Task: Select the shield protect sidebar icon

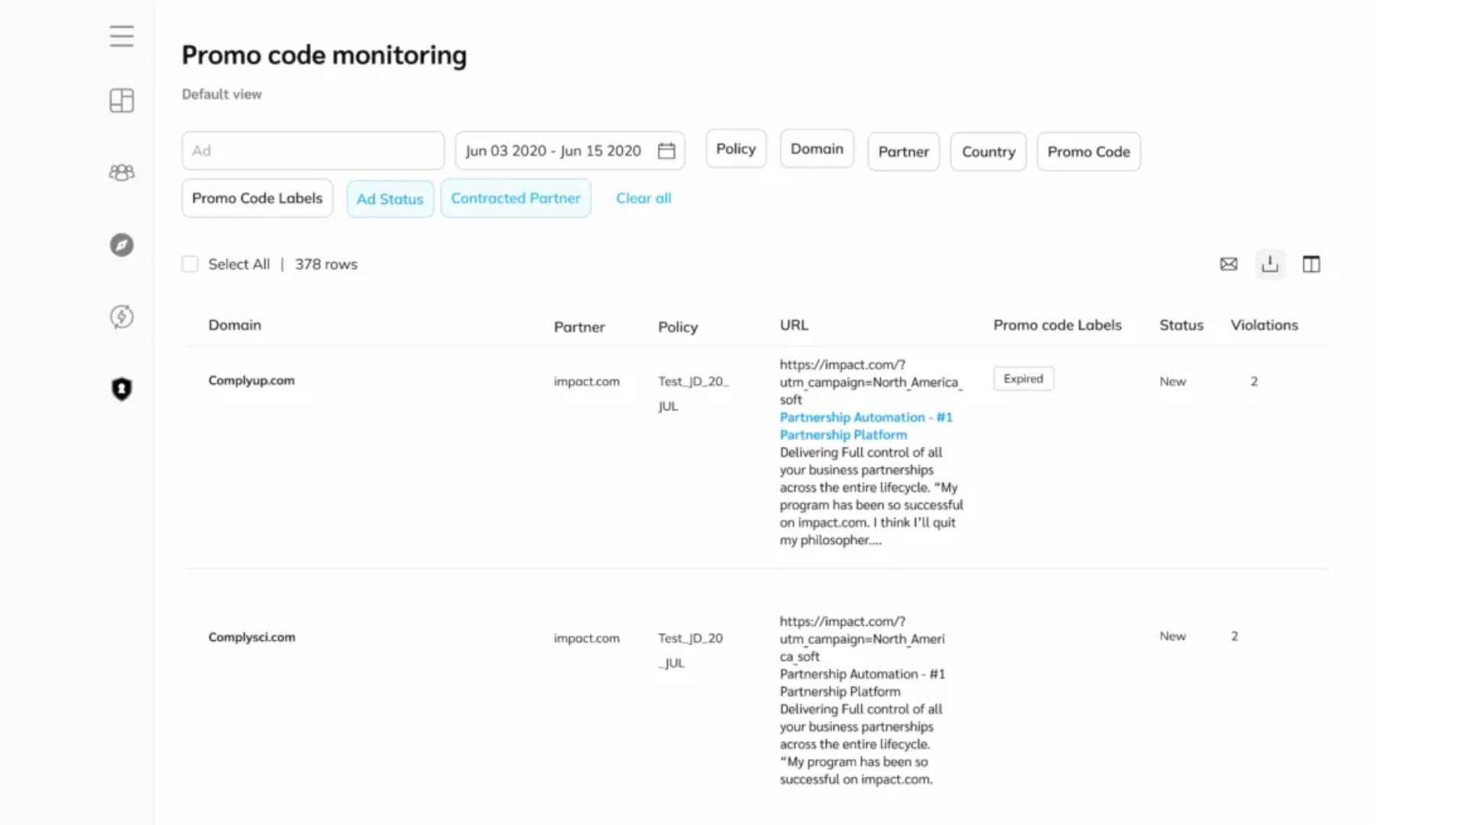Action: coord(121,389)
